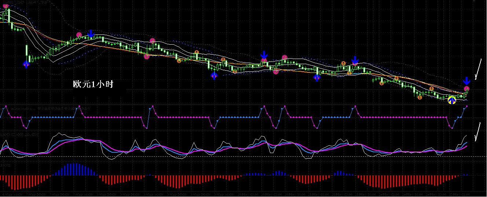Select the third blue down arrow from left

tap(355, 60)
